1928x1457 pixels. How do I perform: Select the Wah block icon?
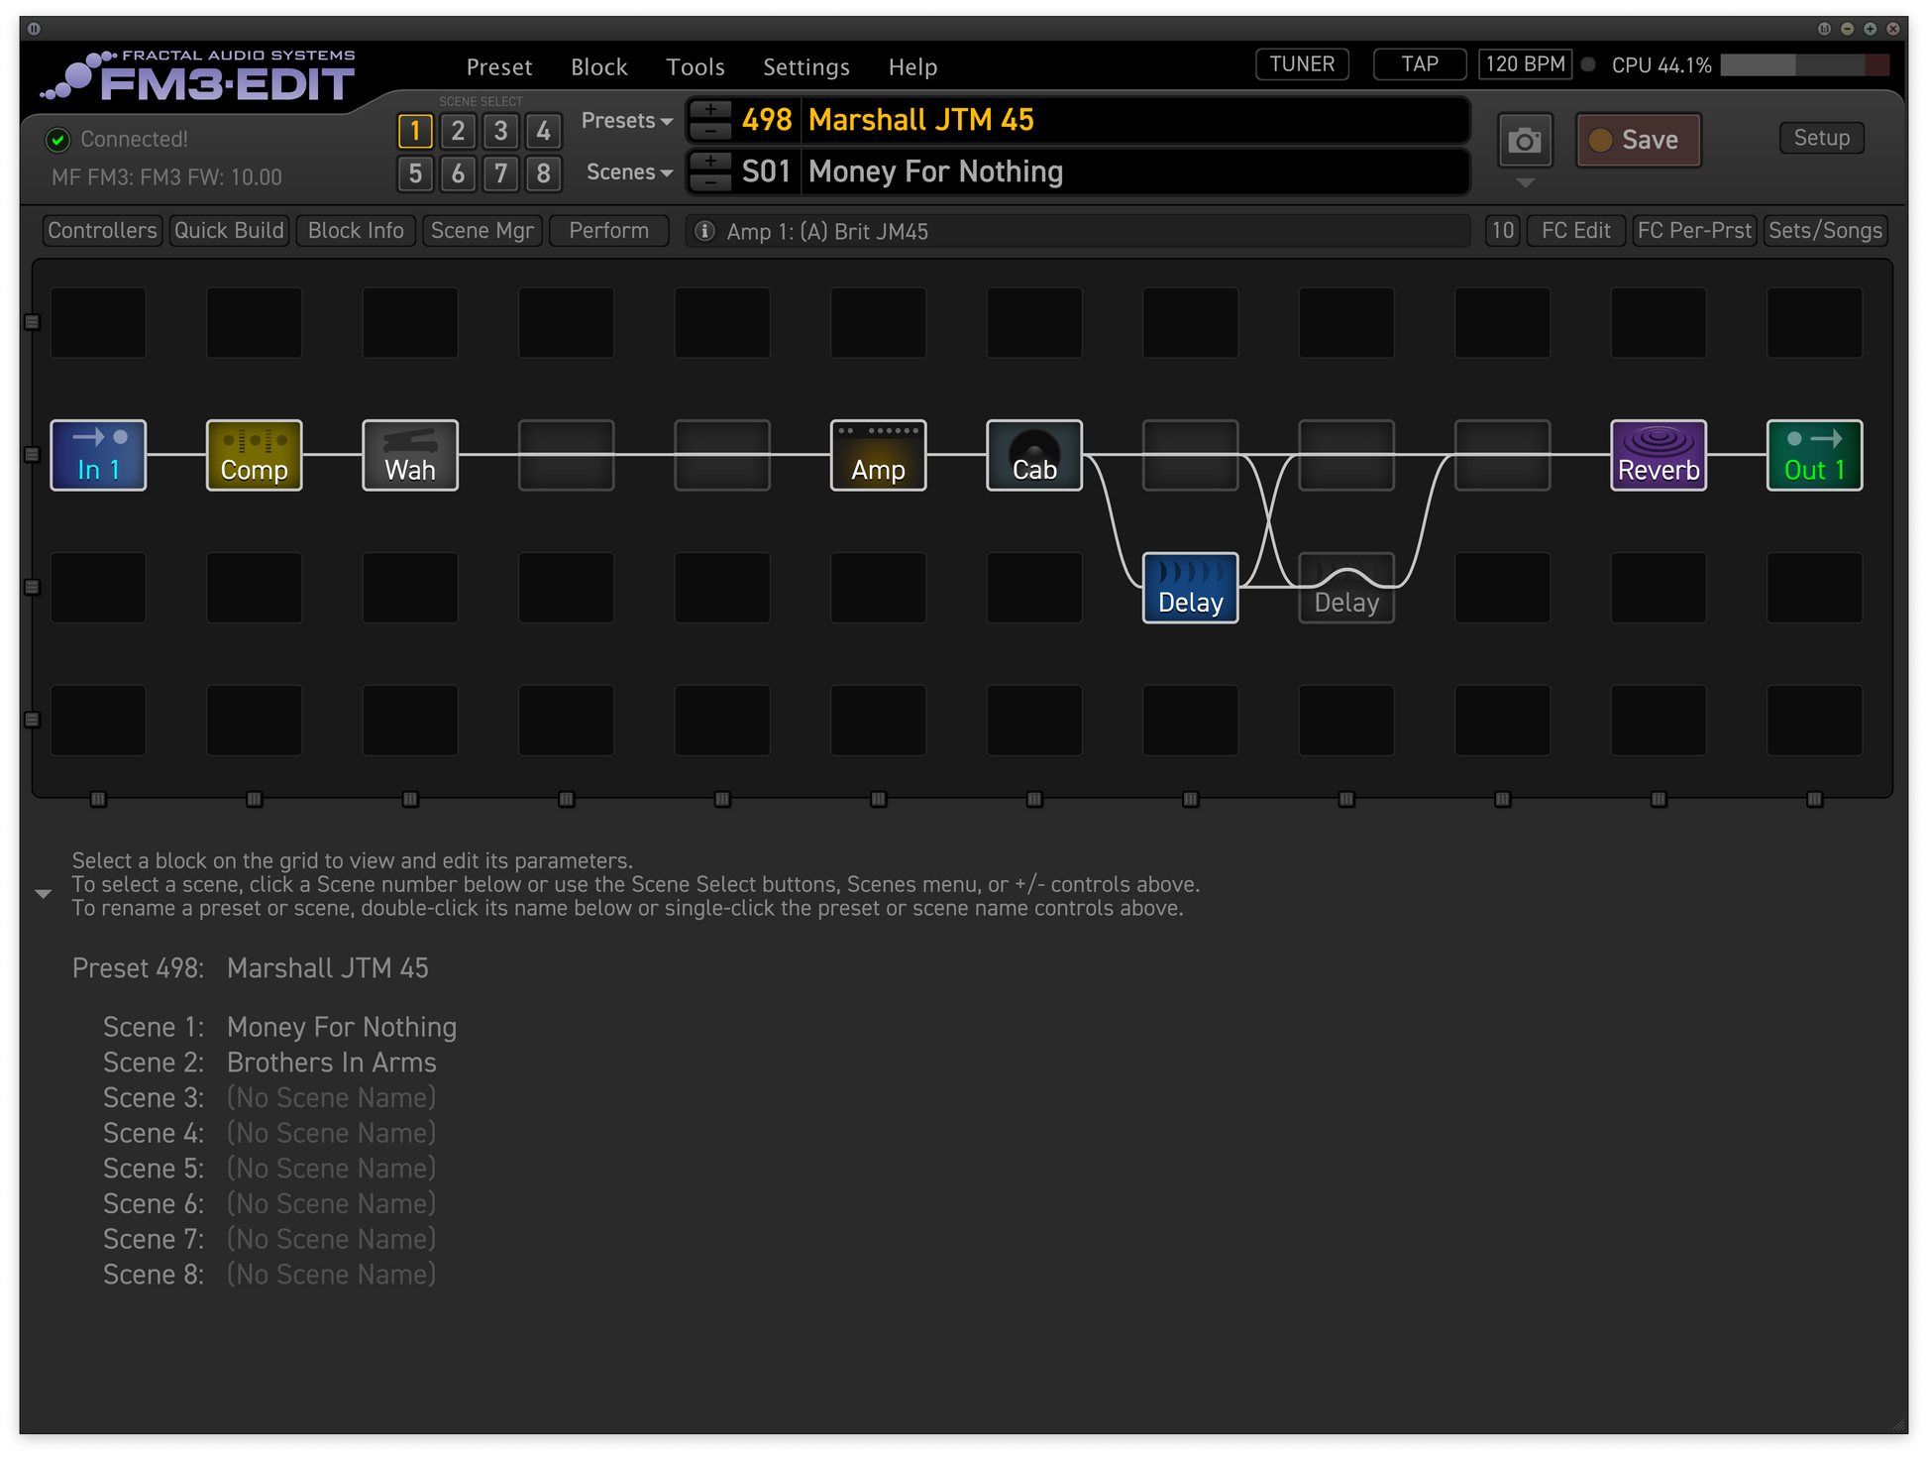(410, 455)
